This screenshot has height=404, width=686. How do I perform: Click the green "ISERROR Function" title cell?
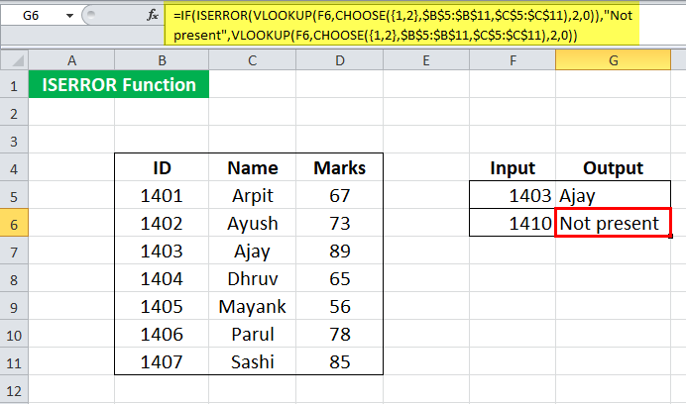[x=119, y=84]
